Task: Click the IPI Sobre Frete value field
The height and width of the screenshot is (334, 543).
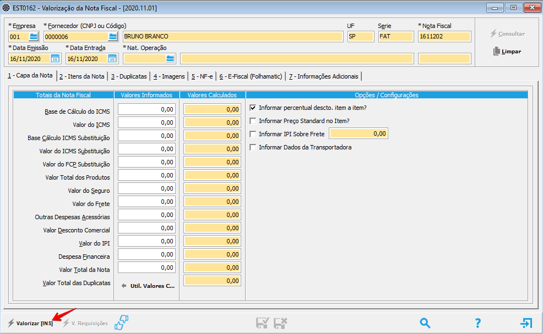Action: [359, 133]
